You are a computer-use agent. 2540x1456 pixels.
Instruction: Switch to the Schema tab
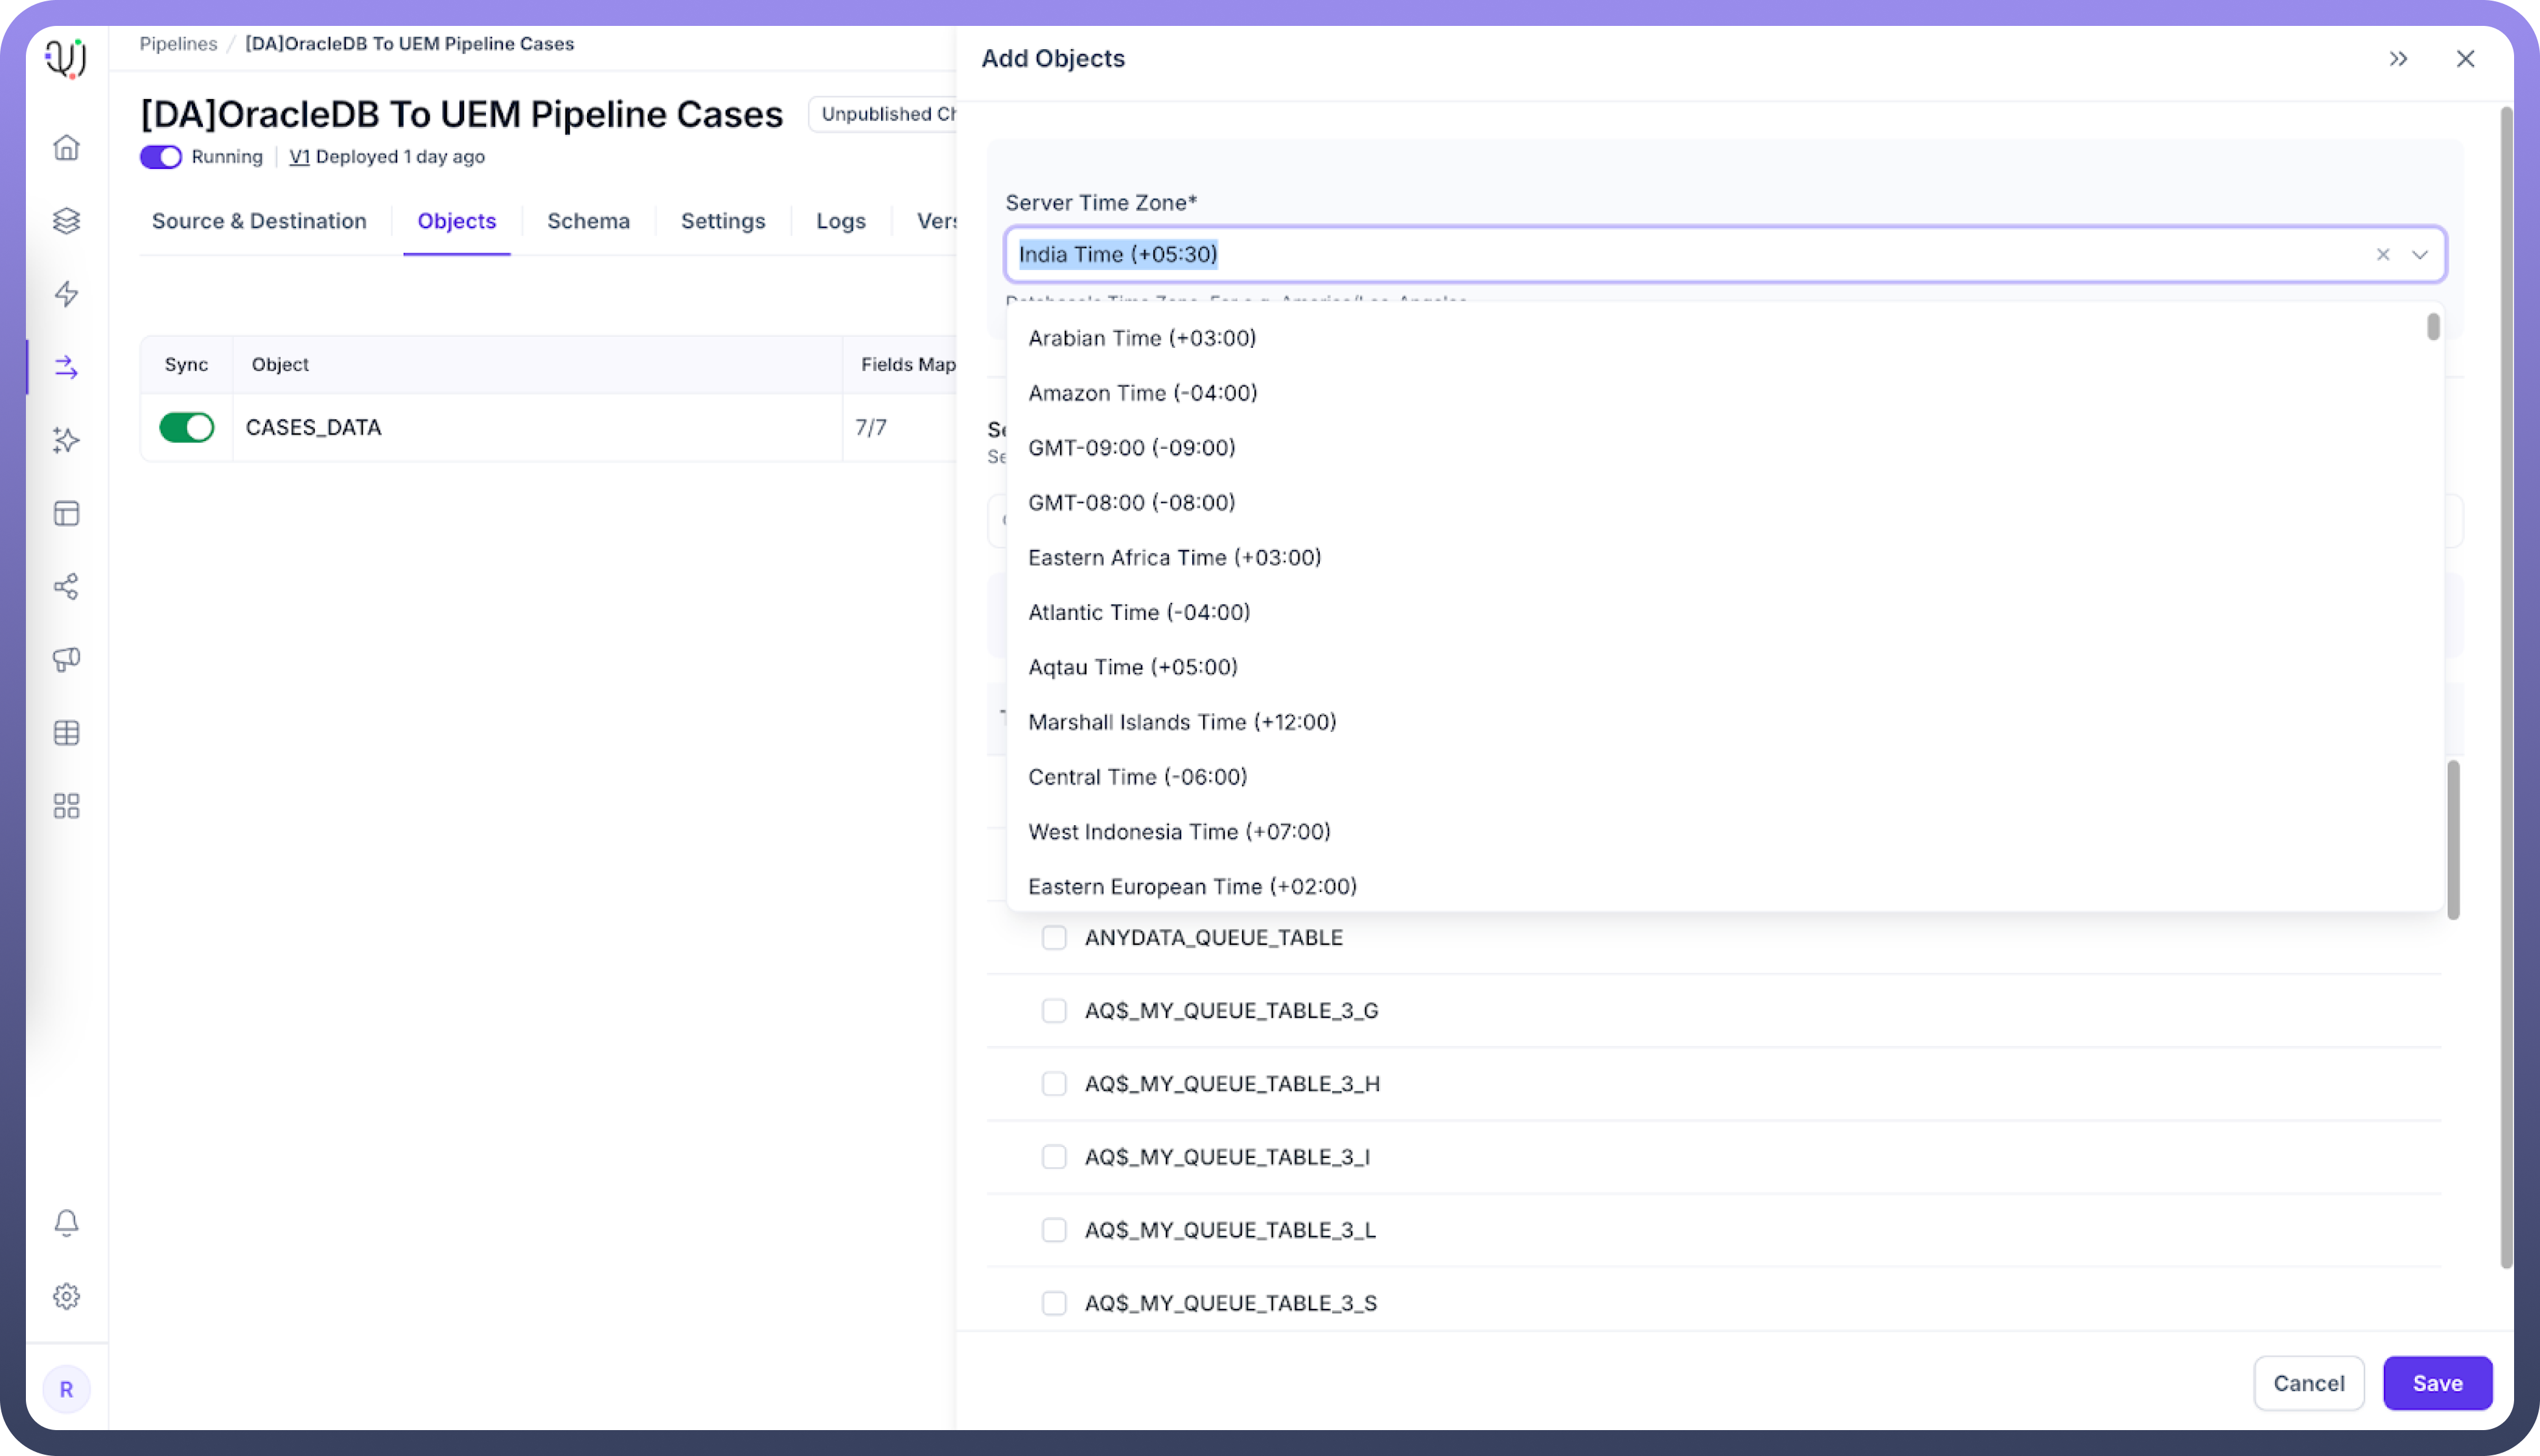click(x=587, y=221)
